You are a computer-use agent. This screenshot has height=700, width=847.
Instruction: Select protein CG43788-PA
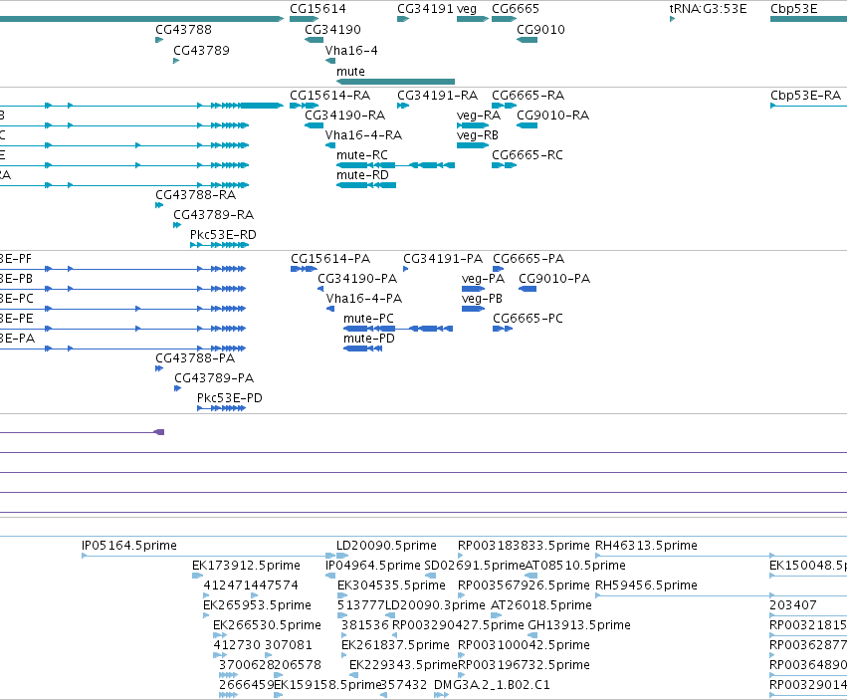pos(195,358)
